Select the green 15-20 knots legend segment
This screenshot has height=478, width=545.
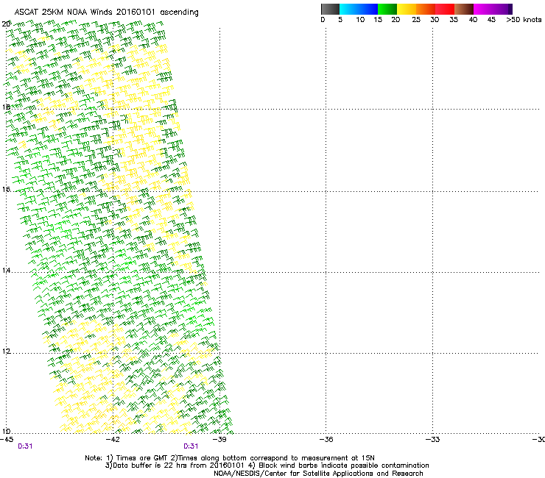(x=387, y=9)
